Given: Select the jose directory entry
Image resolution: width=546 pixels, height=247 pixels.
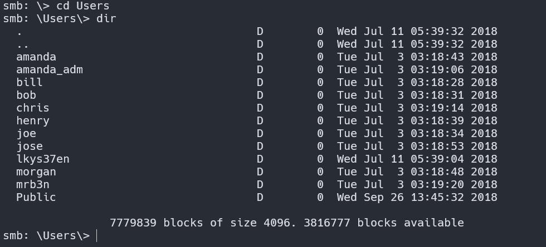Looking at the screenshot, I should (30, 146).
